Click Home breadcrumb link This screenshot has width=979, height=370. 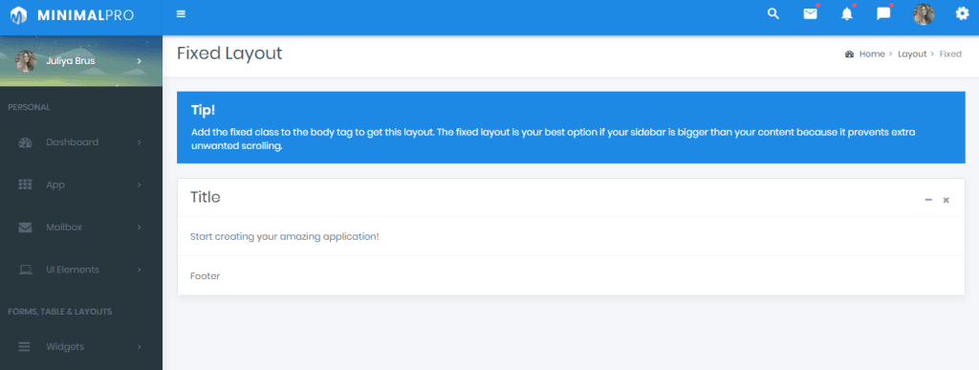coord(872,54)
